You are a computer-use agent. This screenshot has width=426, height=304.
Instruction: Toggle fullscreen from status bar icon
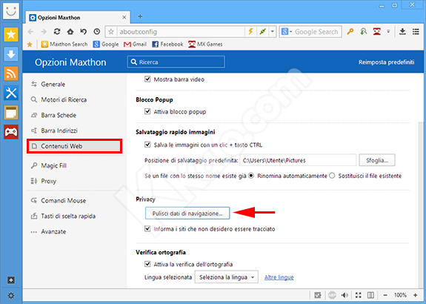click(359, 295)
